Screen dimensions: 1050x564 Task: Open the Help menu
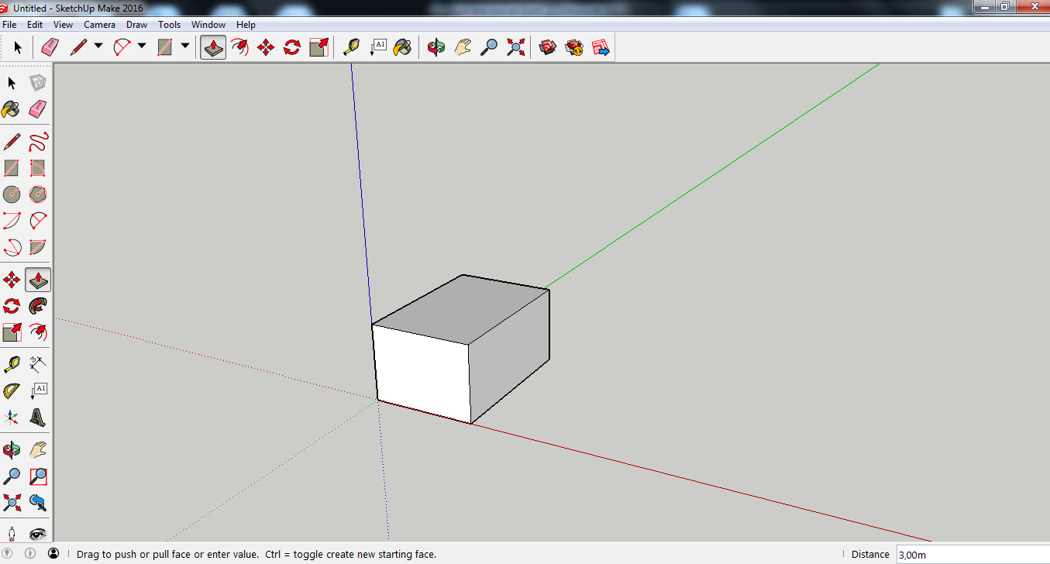click(x=246, y=25)
